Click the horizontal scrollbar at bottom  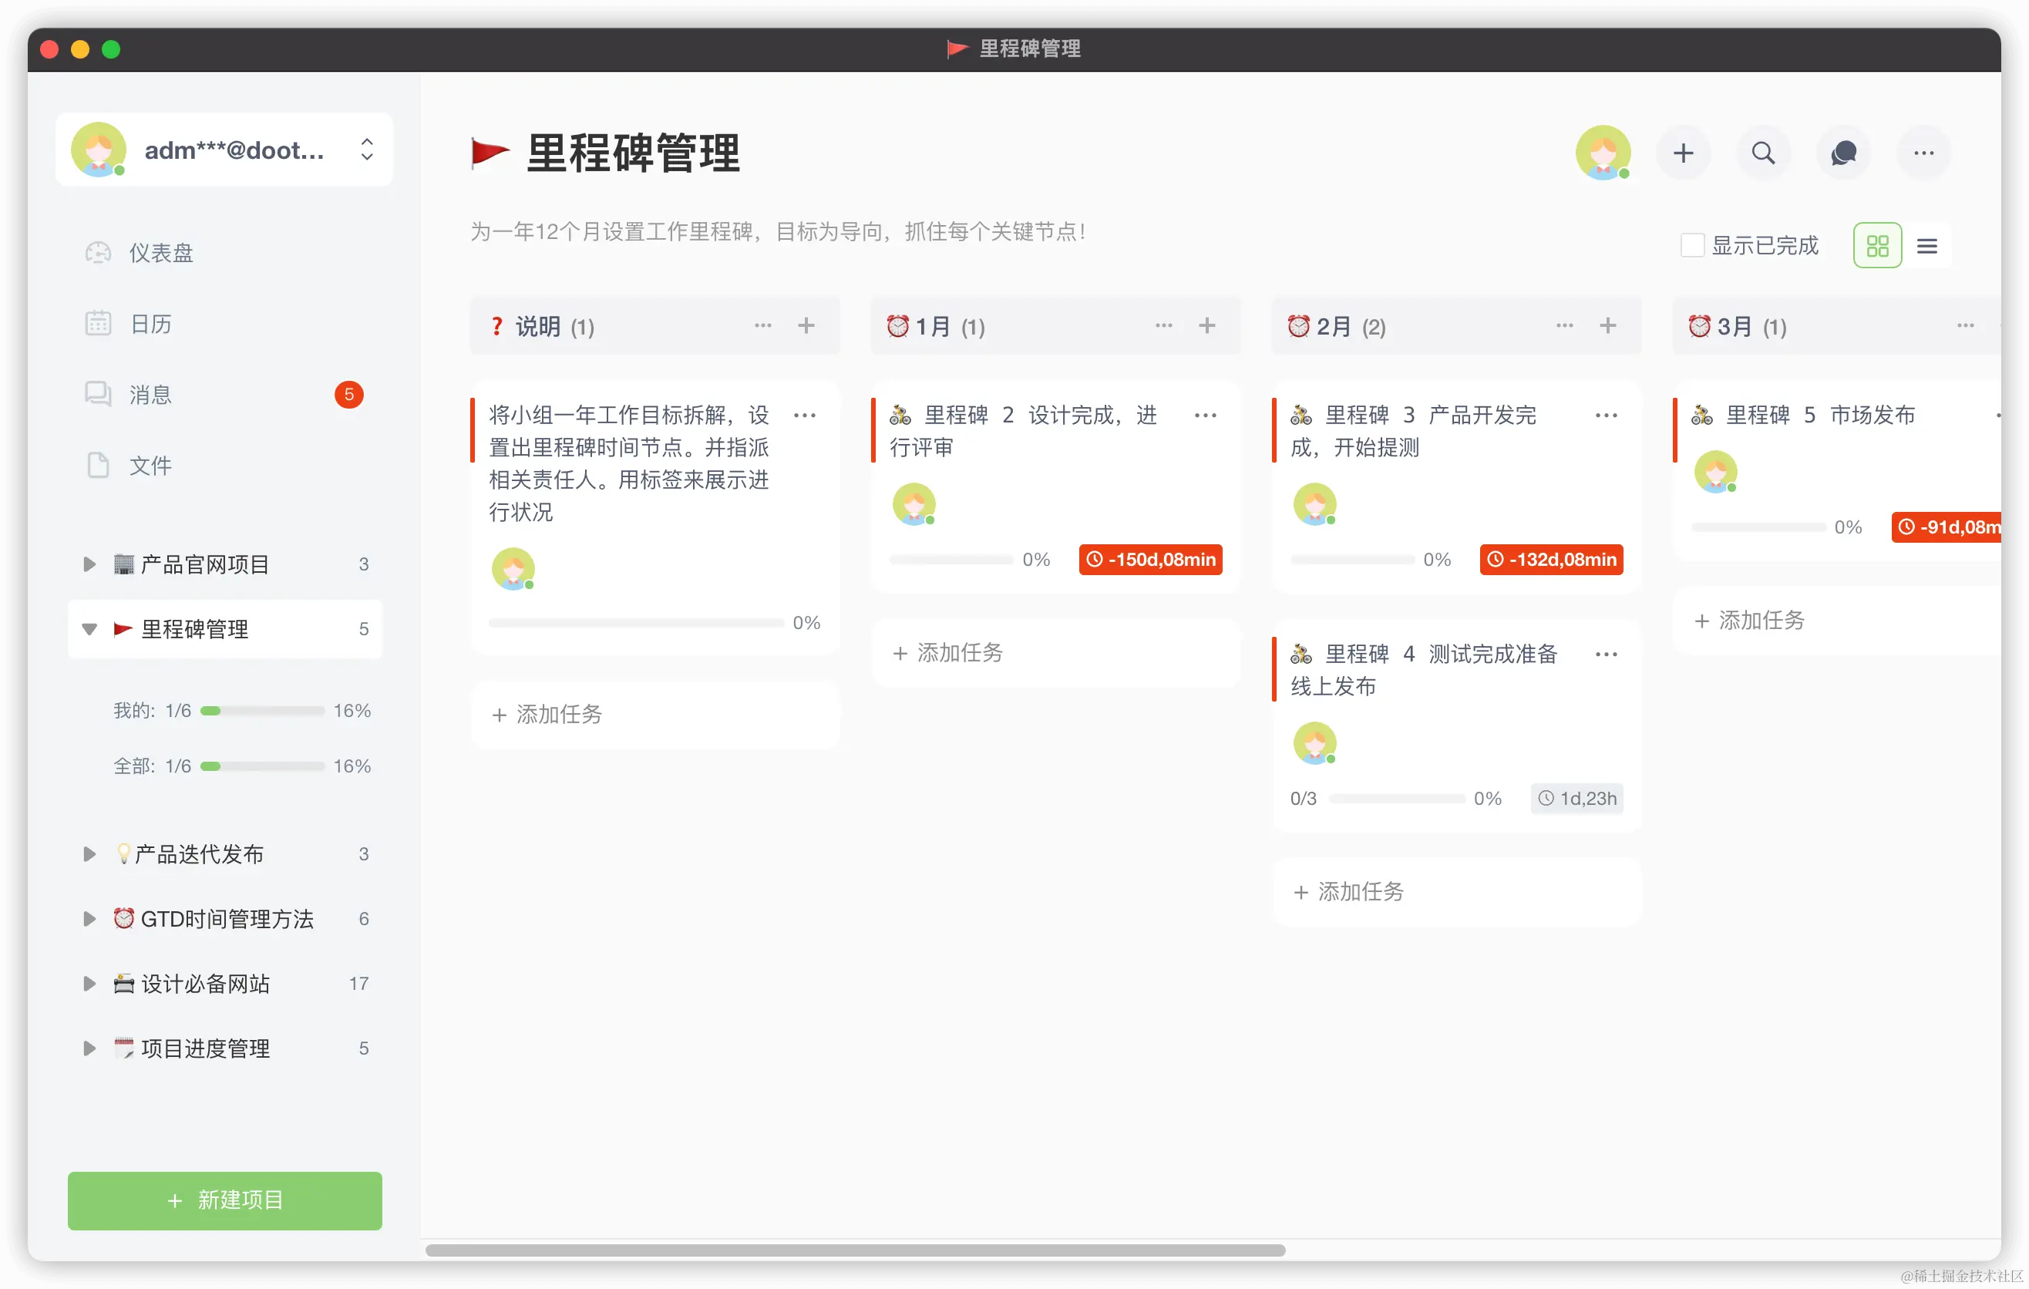[854, 1250]
